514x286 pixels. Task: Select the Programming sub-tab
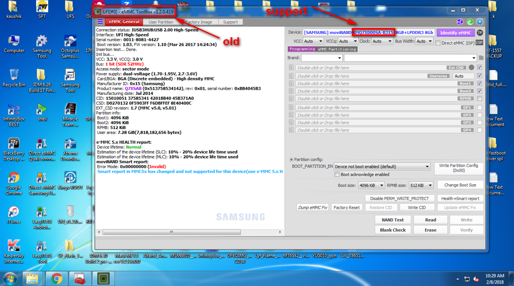point(302,49)
